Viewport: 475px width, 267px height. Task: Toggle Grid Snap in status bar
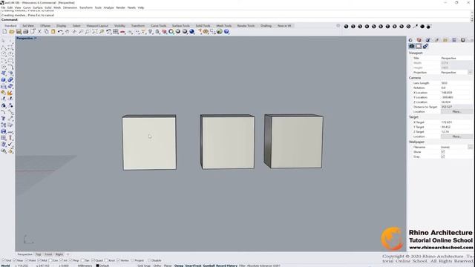point(143,266)
